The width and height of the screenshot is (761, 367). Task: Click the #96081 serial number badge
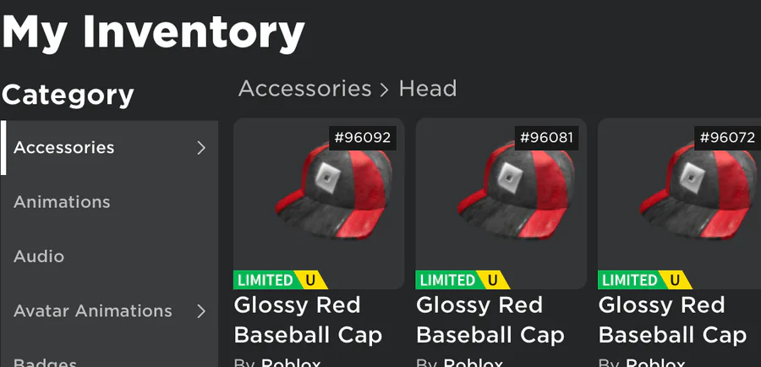(x=546, y=138)
